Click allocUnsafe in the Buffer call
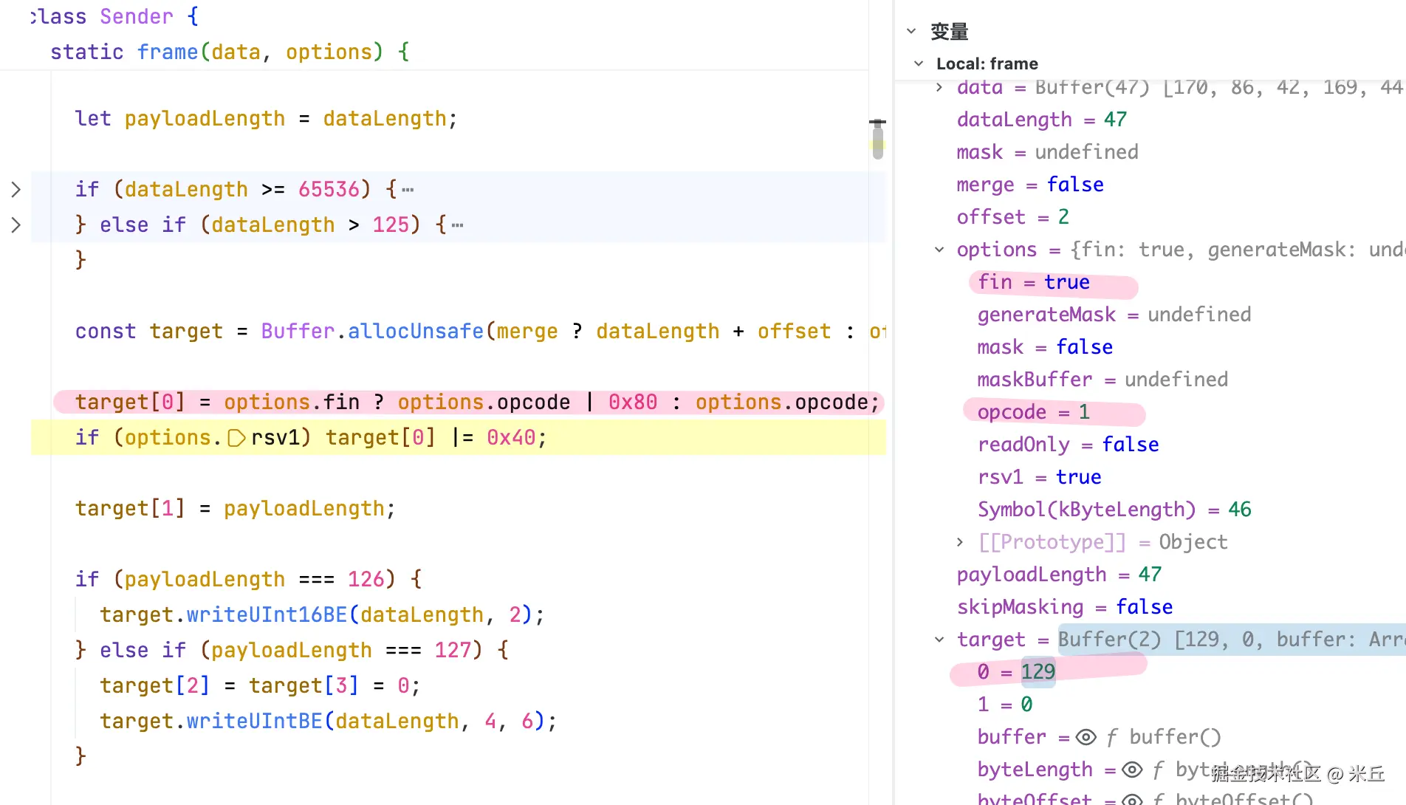1406x805 pixels. (x=416, y=331)
